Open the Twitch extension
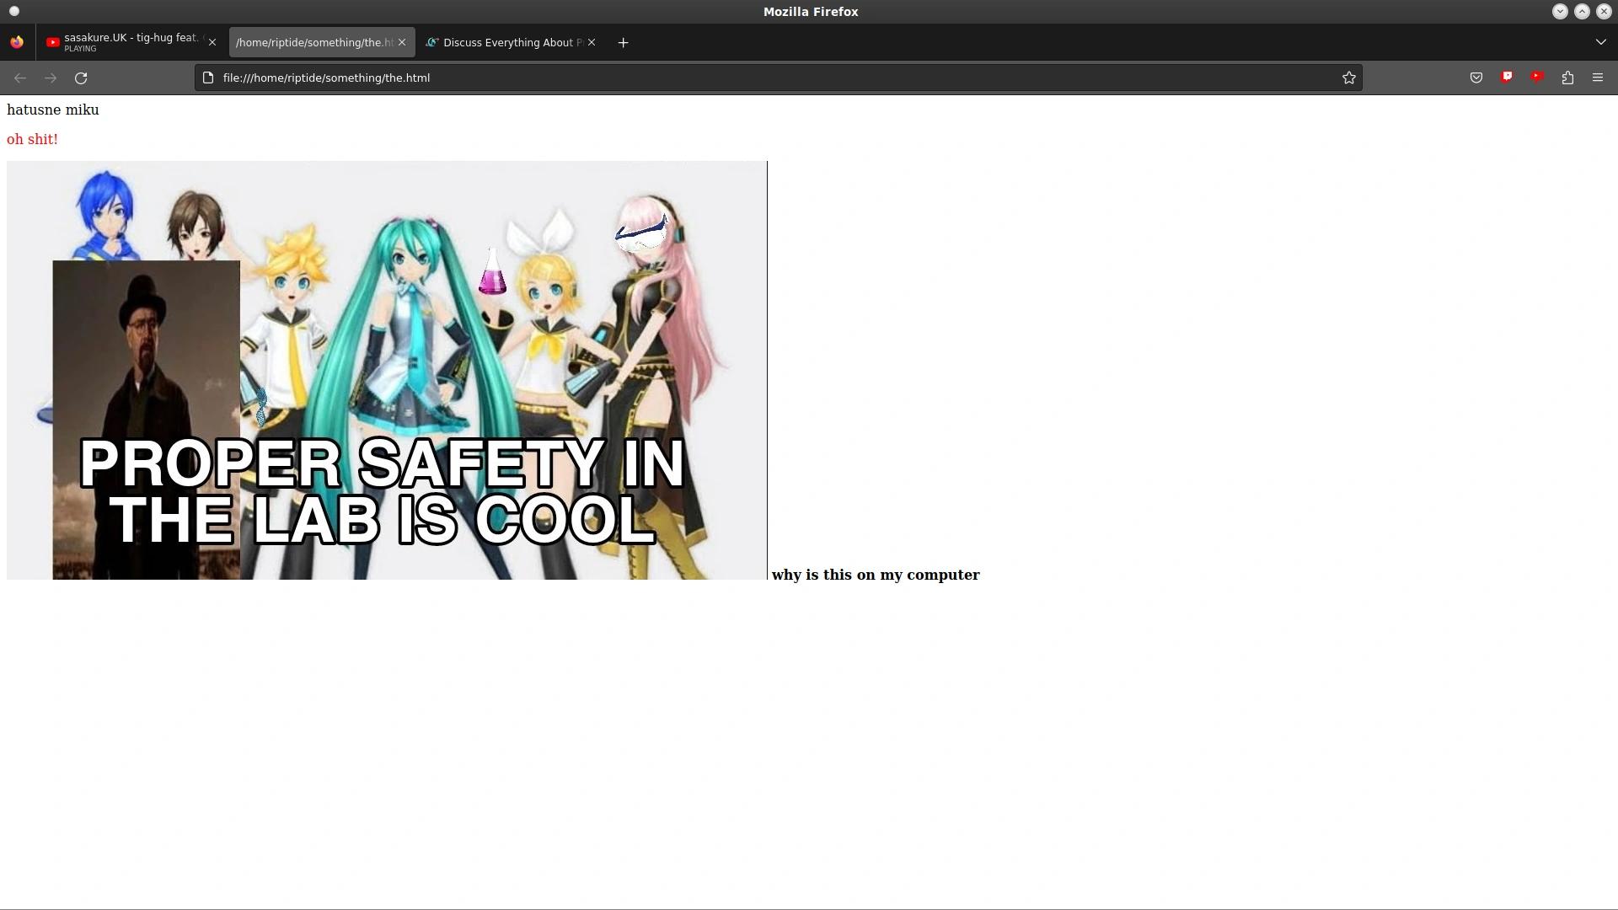This screenshot has height=910, width=1618. coord(1506,78)
